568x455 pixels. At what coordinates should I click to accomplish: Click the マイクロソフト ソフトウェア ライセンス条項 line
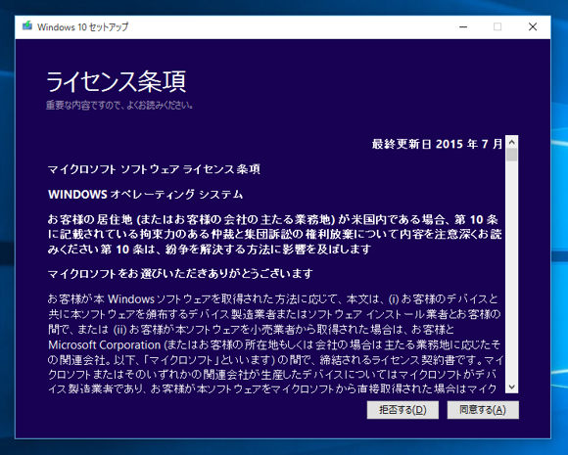point(154,169)
